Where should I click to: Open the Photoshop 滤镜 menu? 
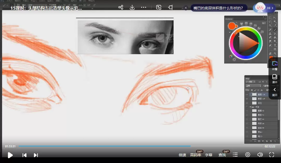[58, 1]
